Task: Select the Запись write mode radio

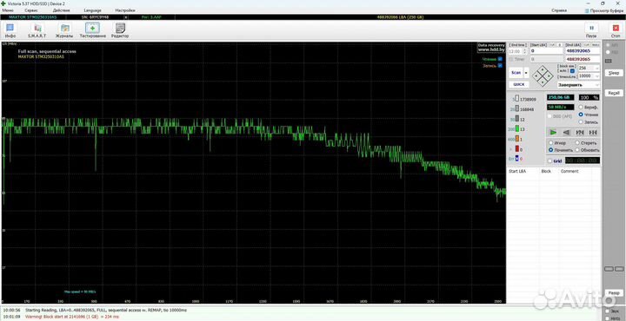Action: (x=581, y=121)
